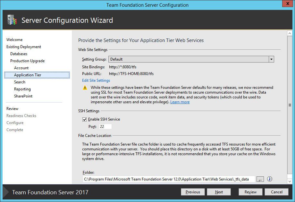This screenshot has height=202, width=295.
Task: Click the Server Configuration Wizard header title
Action: (x=67, y=20)
